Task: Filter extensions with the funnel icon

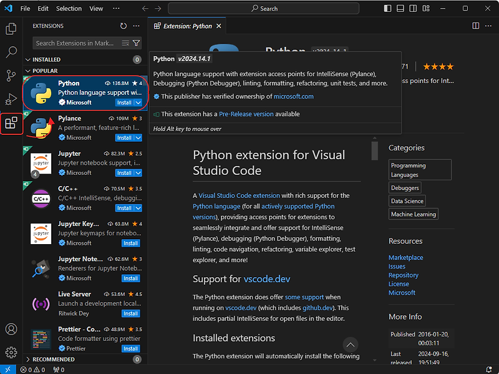Action: (x=136, y=43)
